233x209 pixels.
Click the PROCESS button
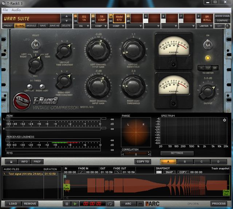[219, 204]
